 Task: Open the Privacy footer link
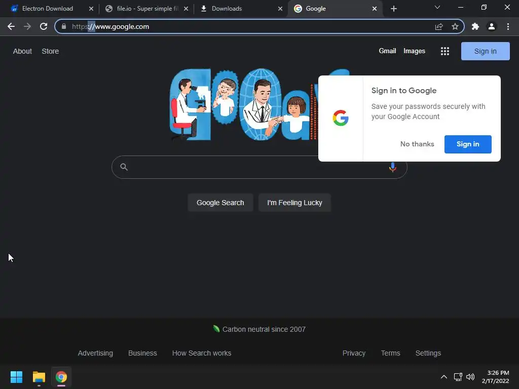354,353
